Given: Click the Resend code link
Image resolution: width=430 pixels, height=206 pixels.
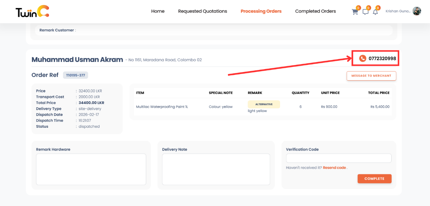Looking at the screenshot, I should [334, 167].
